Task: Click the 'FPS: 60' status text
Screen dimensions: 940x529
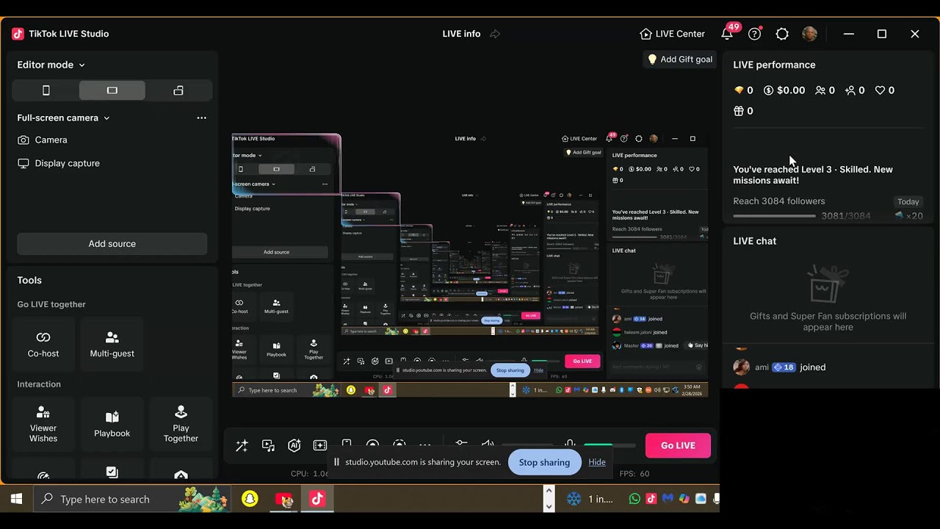Action: 634,474
